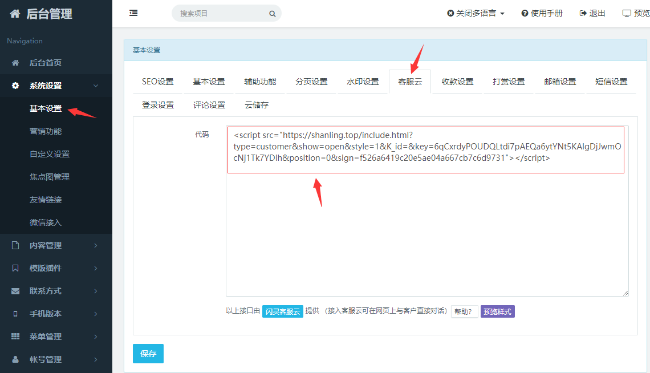The width and height of the screenshot is (650, 373).
Task: Click the envelope icon beside 联系方式
Action: coord(15,291)
